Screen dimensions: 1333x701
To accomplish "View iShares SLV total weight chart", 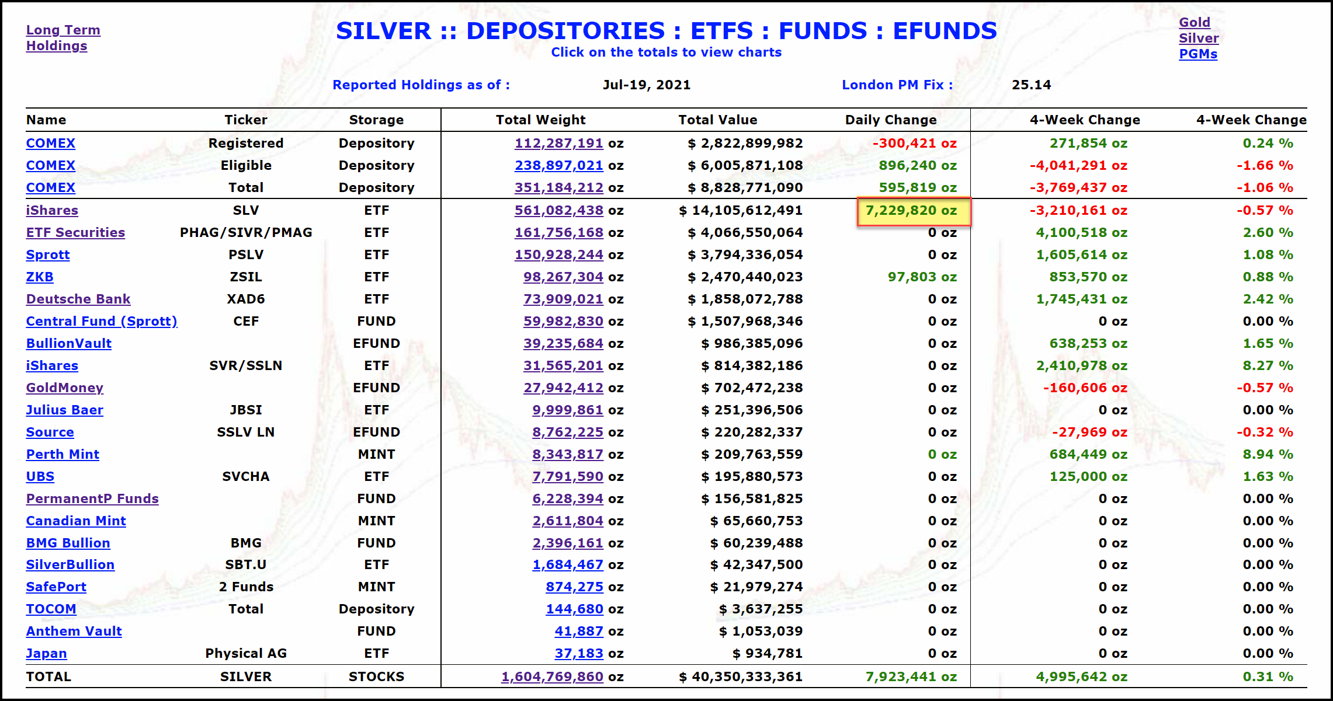I will [x=558, y=210].
